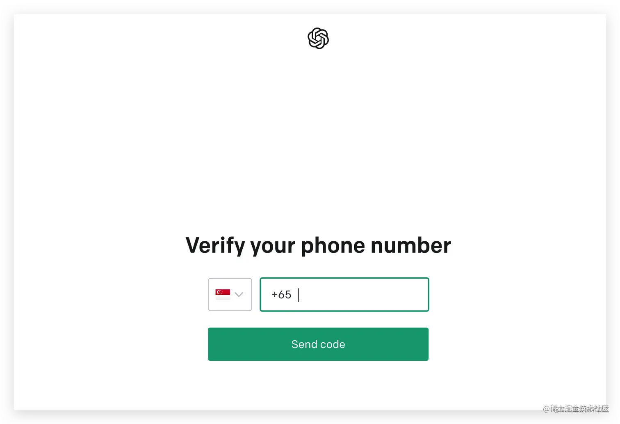This screenshot has height=424, width=620.
Task: Place cursor after +65 in phone field
Action: pyautogui.click(x=299, y=295)
